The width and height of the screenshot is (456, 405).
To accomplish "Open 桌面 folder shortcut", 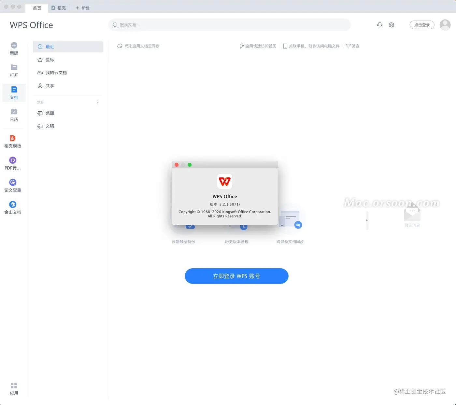I will [68, 113].
